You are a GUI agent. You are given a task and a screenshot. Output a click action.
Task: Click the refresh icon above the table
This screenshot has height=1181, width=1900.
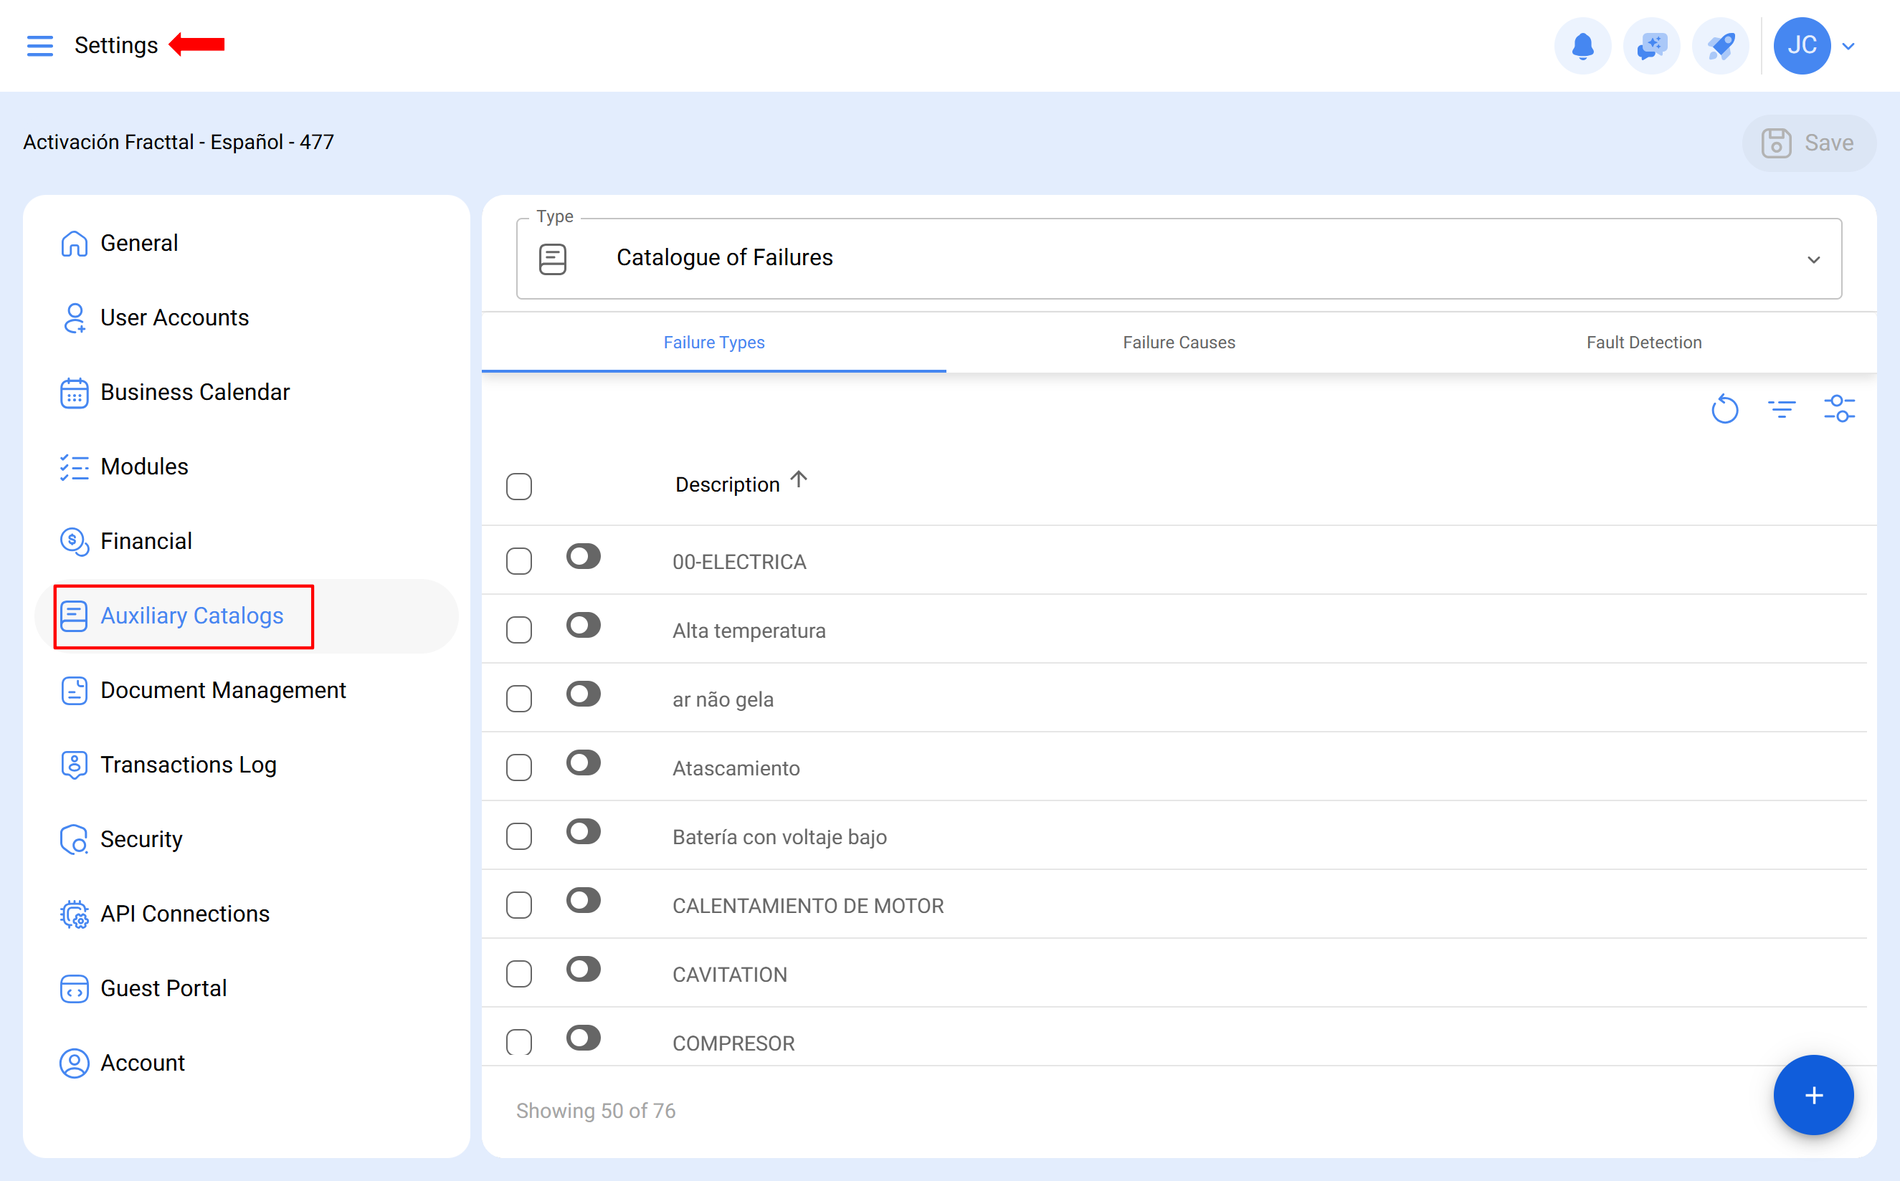pyautogui.click(x=1725, y=408)
